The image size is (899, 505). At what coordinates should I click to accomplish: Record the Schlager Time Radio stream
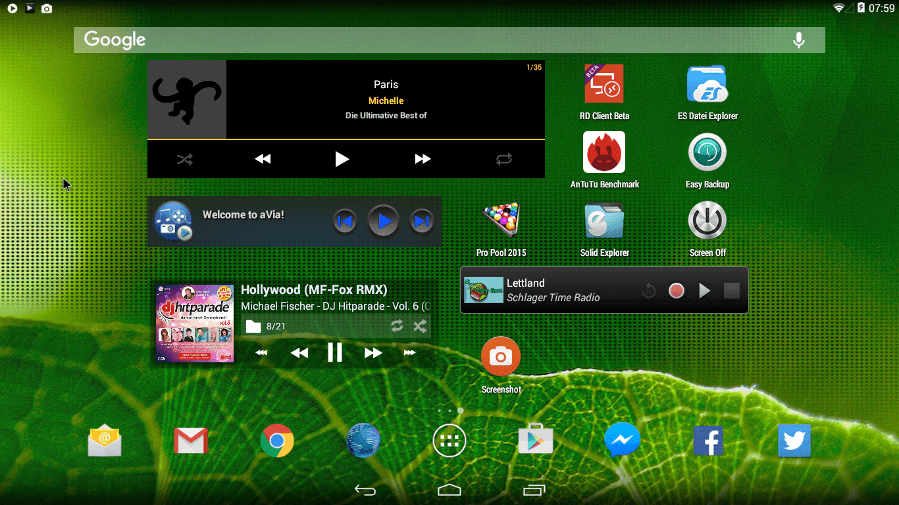tap(677, 291)
